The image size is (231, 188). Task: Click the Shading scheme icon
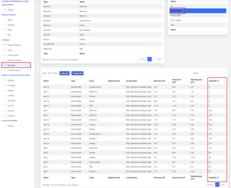pos(5,60)
